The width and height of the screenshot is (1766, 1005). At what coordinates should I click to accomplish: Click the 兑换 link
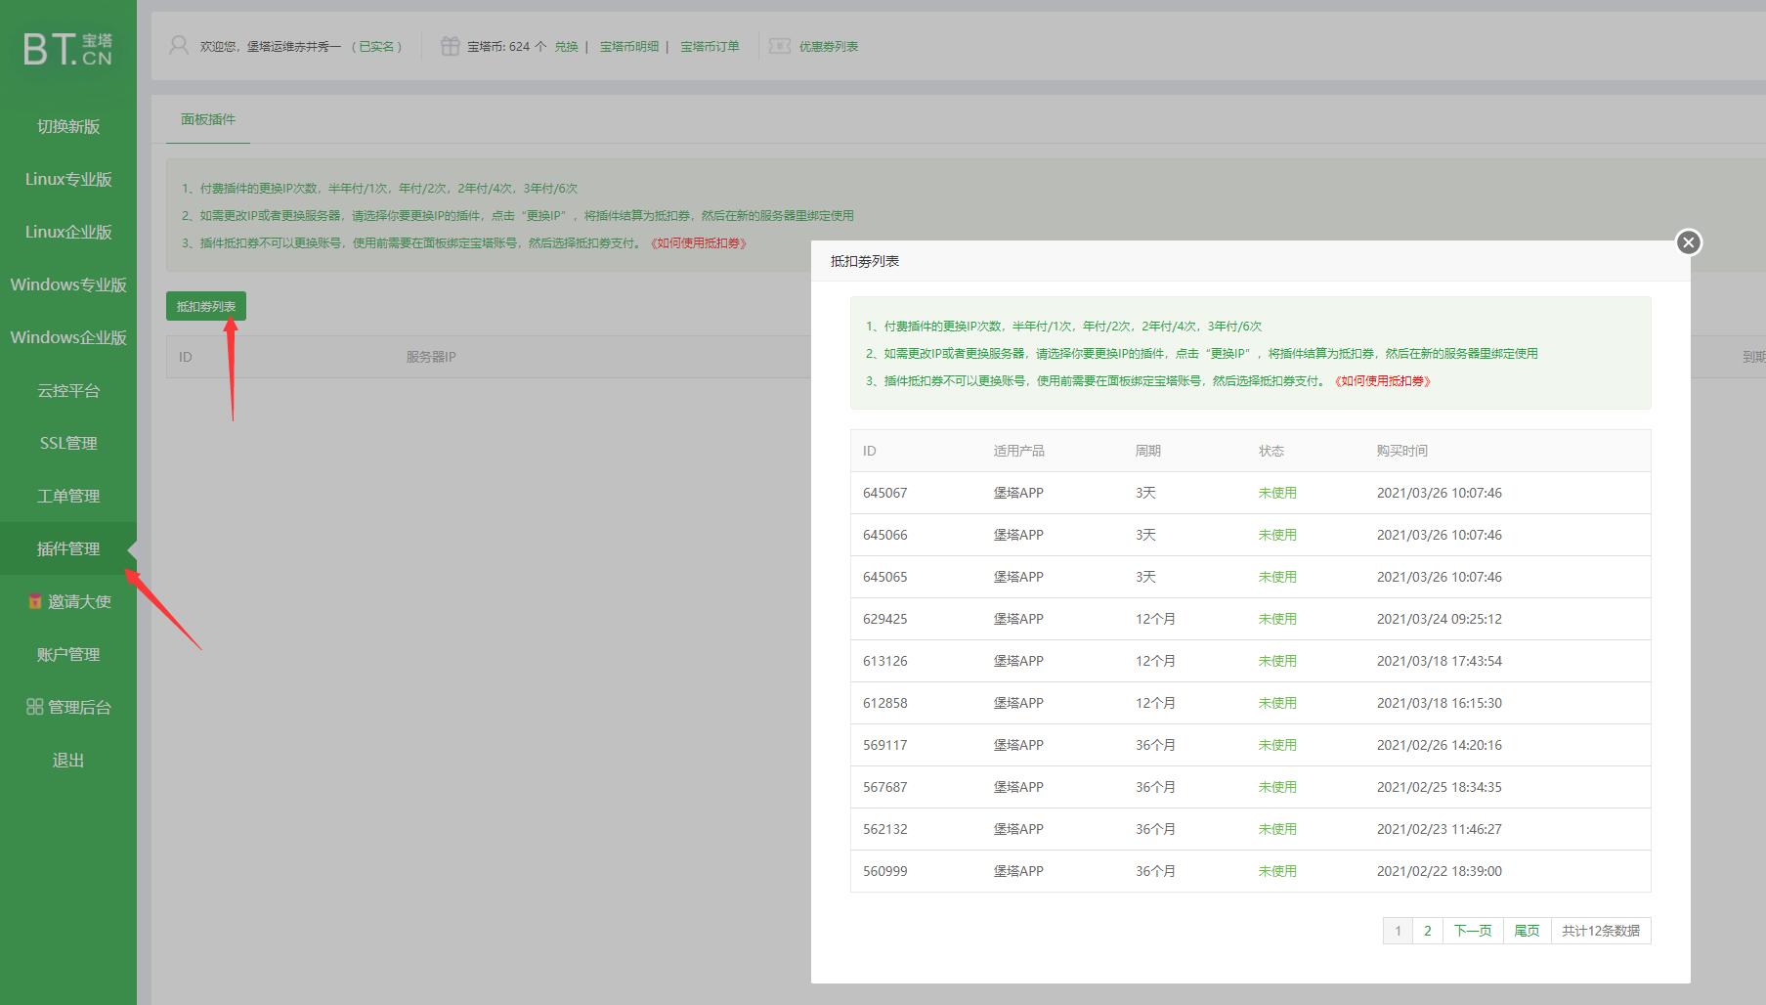[566, 46]
